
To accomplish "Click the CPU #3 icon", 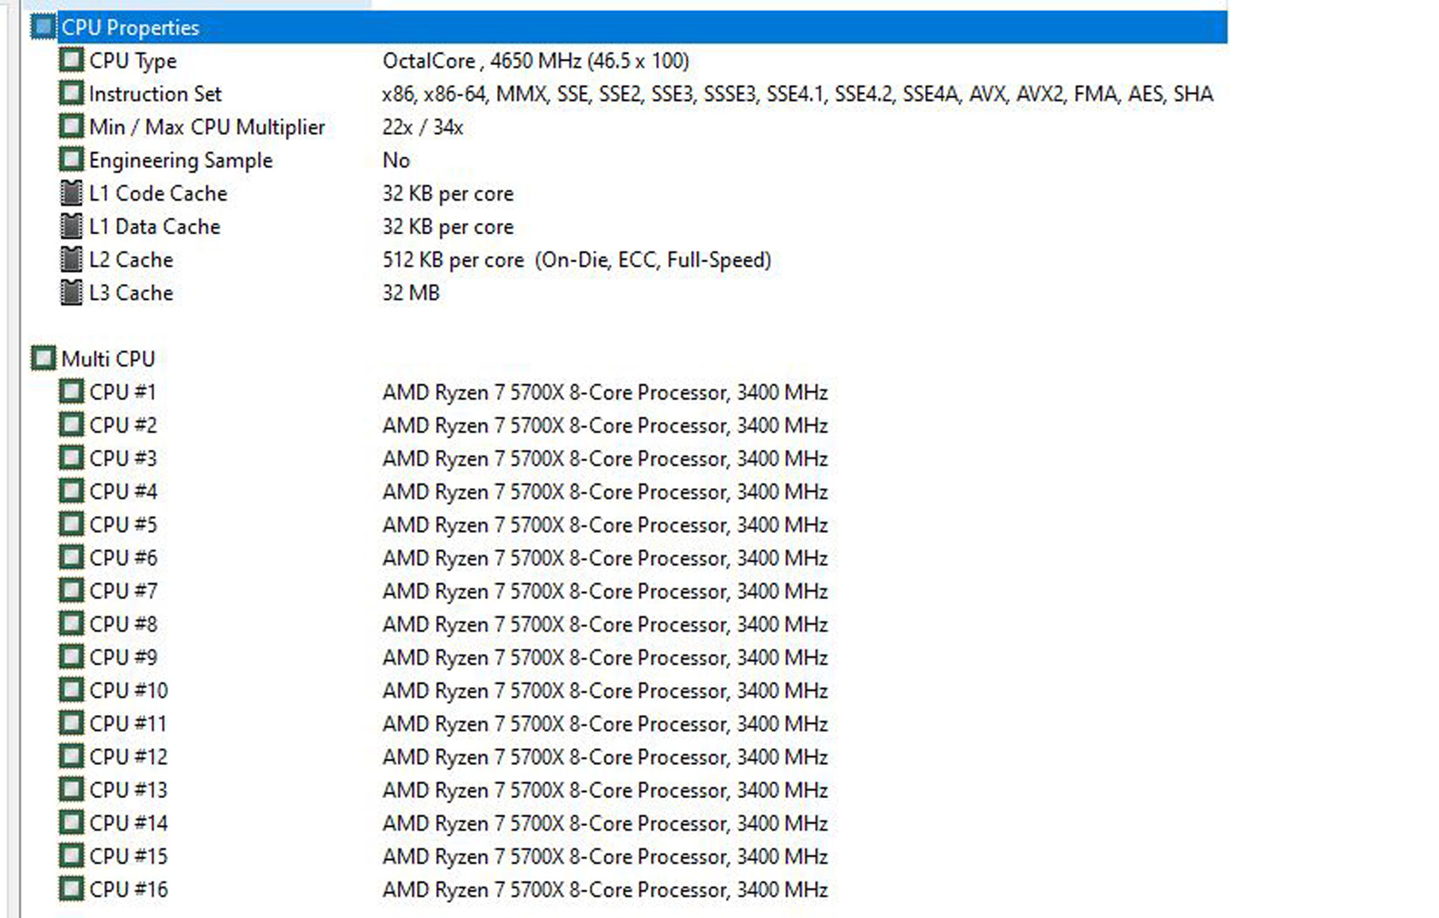I will tap(71, 459).
